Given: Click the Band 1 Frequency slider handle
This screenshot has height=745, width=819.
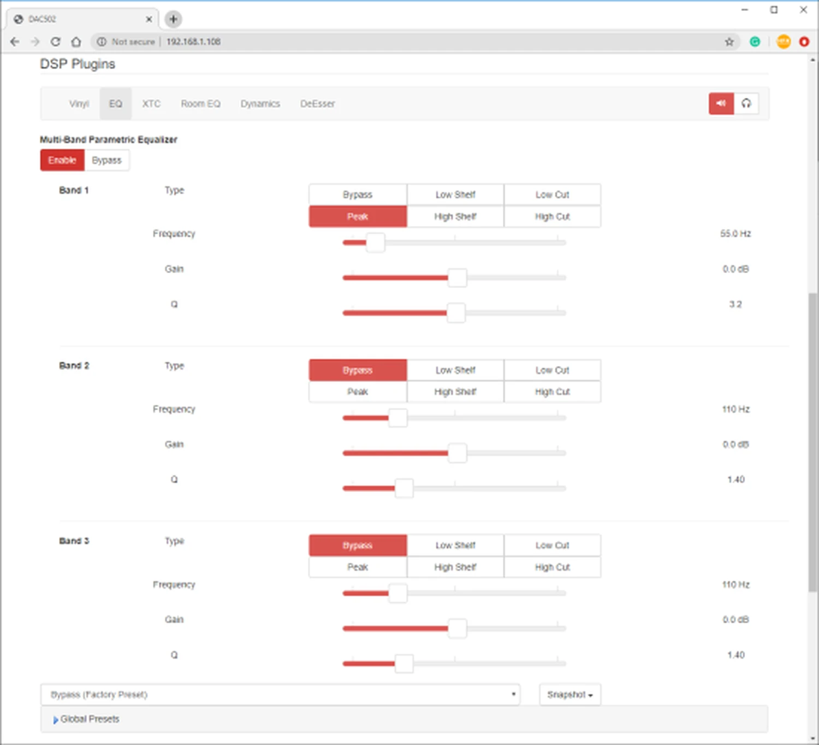Looking at the screenshot, I should click(375, 243).
